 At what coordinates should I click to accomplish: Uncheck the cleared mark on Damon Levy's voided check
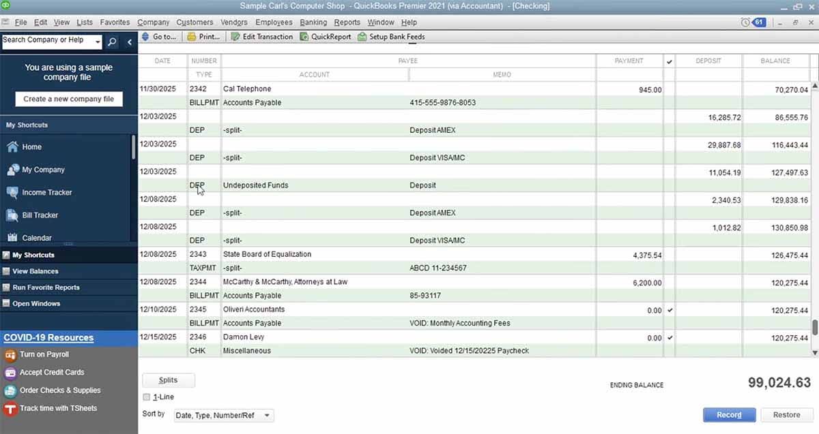[x=669, y=337]
